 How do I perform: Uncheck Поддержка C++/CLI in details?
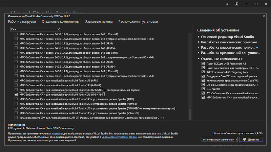(203, 76)
